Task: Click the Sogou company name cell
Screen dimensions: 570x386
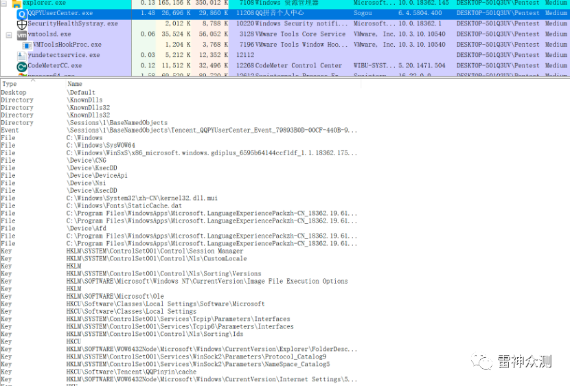Action: point(363,13)
